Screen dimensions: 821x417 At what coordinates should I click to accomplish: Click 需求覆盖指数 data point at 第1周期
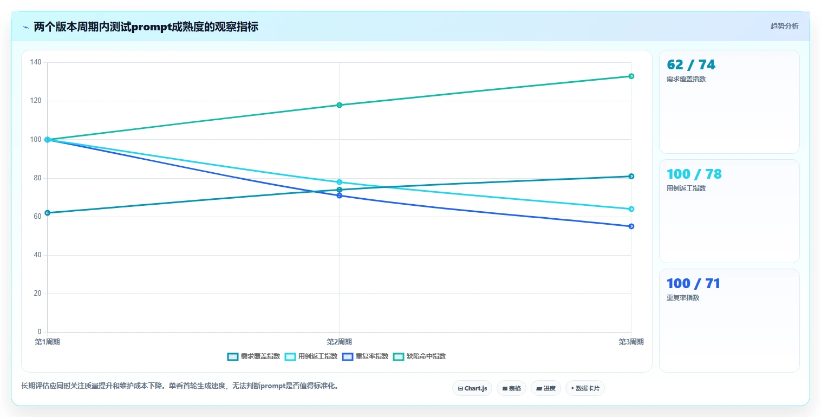click(x=48, y=213)
